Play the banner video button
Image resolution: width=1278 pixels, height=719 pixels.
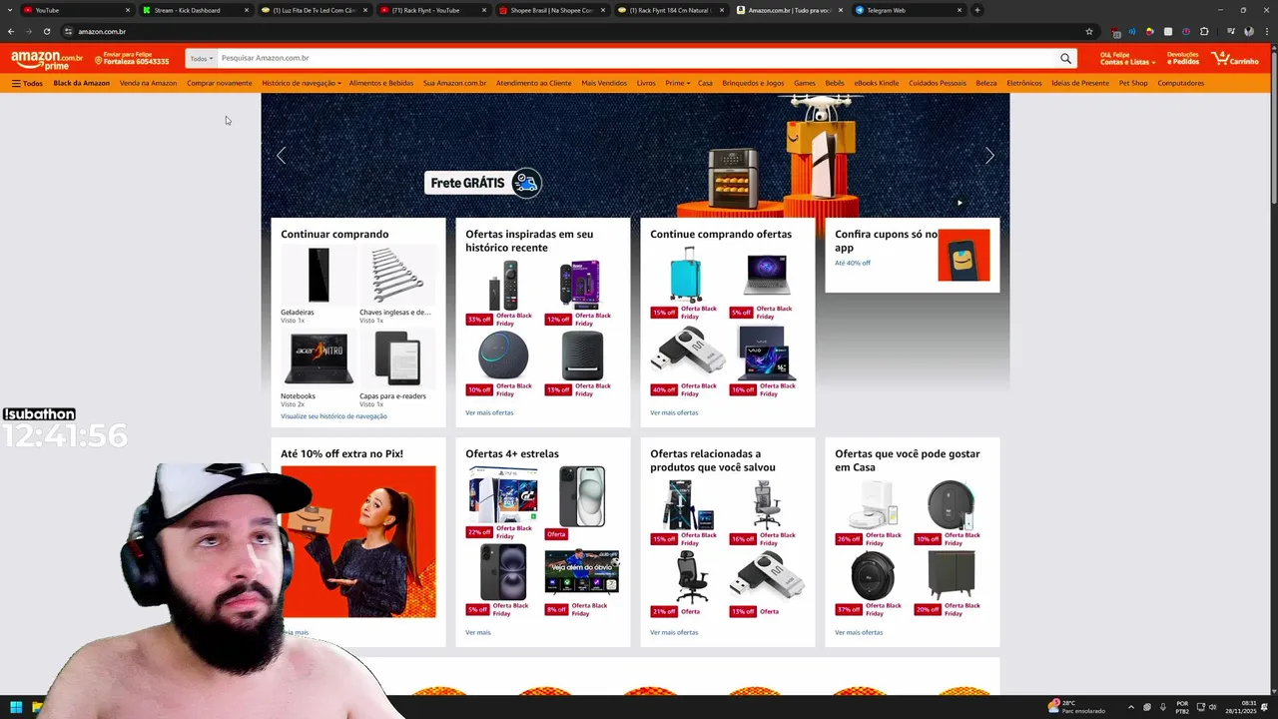(x=959, y=203)
